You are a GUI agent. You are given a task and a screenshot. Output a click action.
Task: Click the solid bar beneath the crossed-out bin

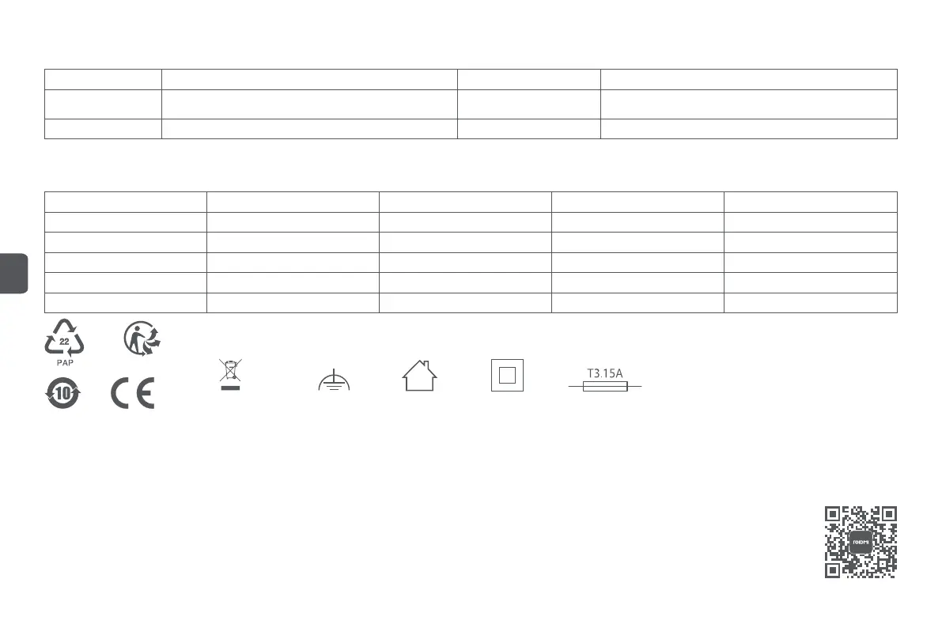[229, 389]
